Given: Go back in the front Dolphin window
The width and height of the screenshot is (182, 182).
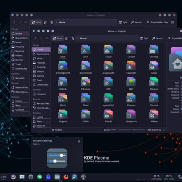Looking at the screenshot, I should (35, 38).
